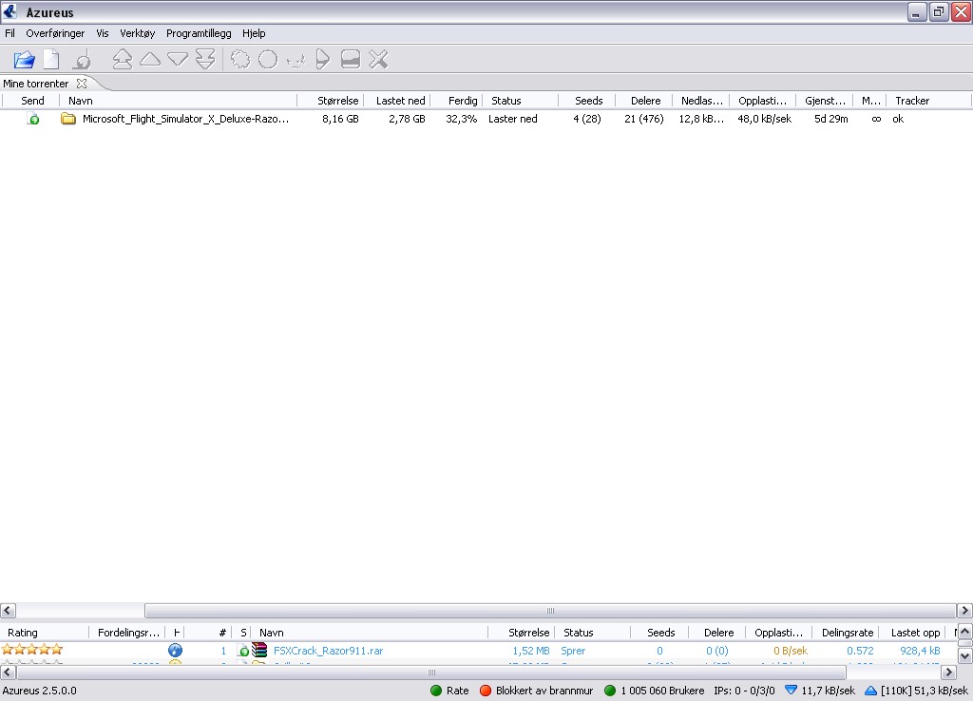Click the green Rate status indicator
The width and height of the screenshot is (973, 701).
tap(436, 691)
